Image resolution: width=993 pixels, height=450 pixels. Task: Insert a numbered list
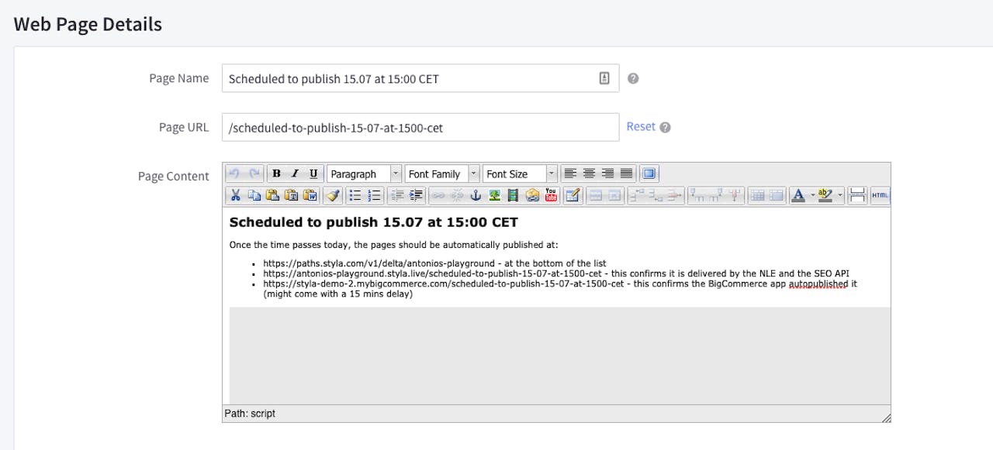pos(375,196)
